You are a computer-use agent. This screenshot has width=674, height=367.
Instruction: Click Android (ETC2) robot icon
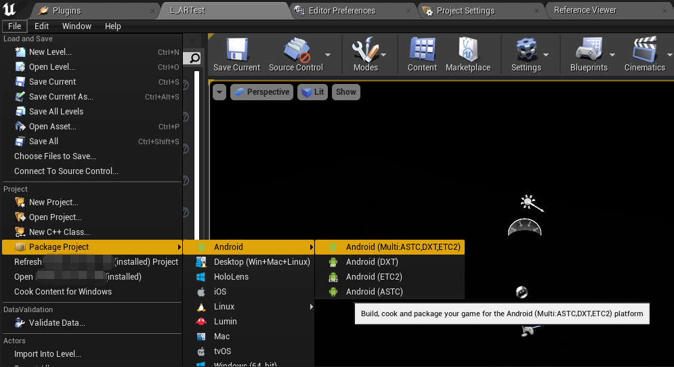click(x=333, y=277)
